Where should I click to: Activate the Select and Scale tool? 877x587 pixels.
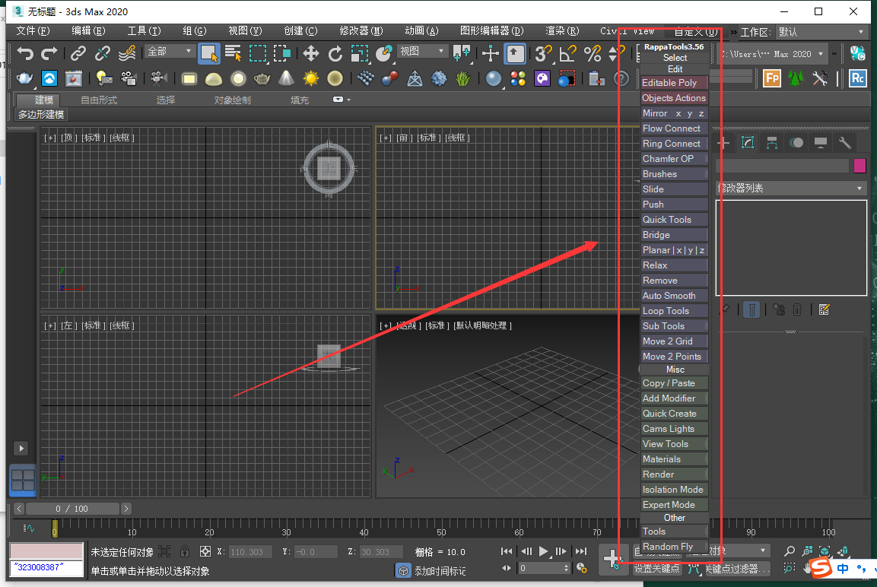click(x=360, y=54)
